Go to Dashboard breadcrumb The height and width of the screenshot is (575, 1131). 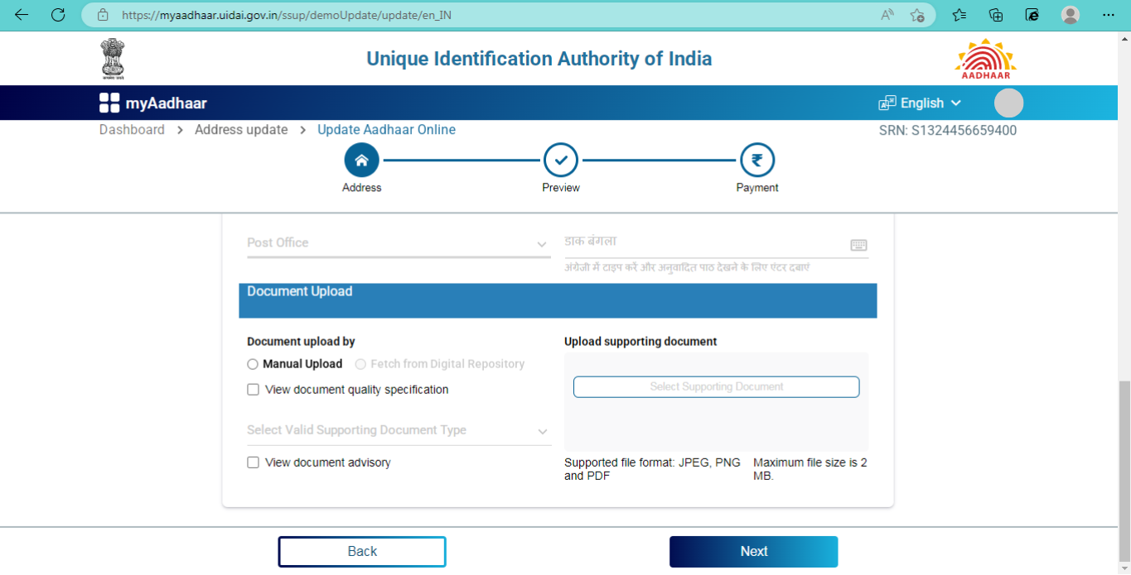[132, 130]
